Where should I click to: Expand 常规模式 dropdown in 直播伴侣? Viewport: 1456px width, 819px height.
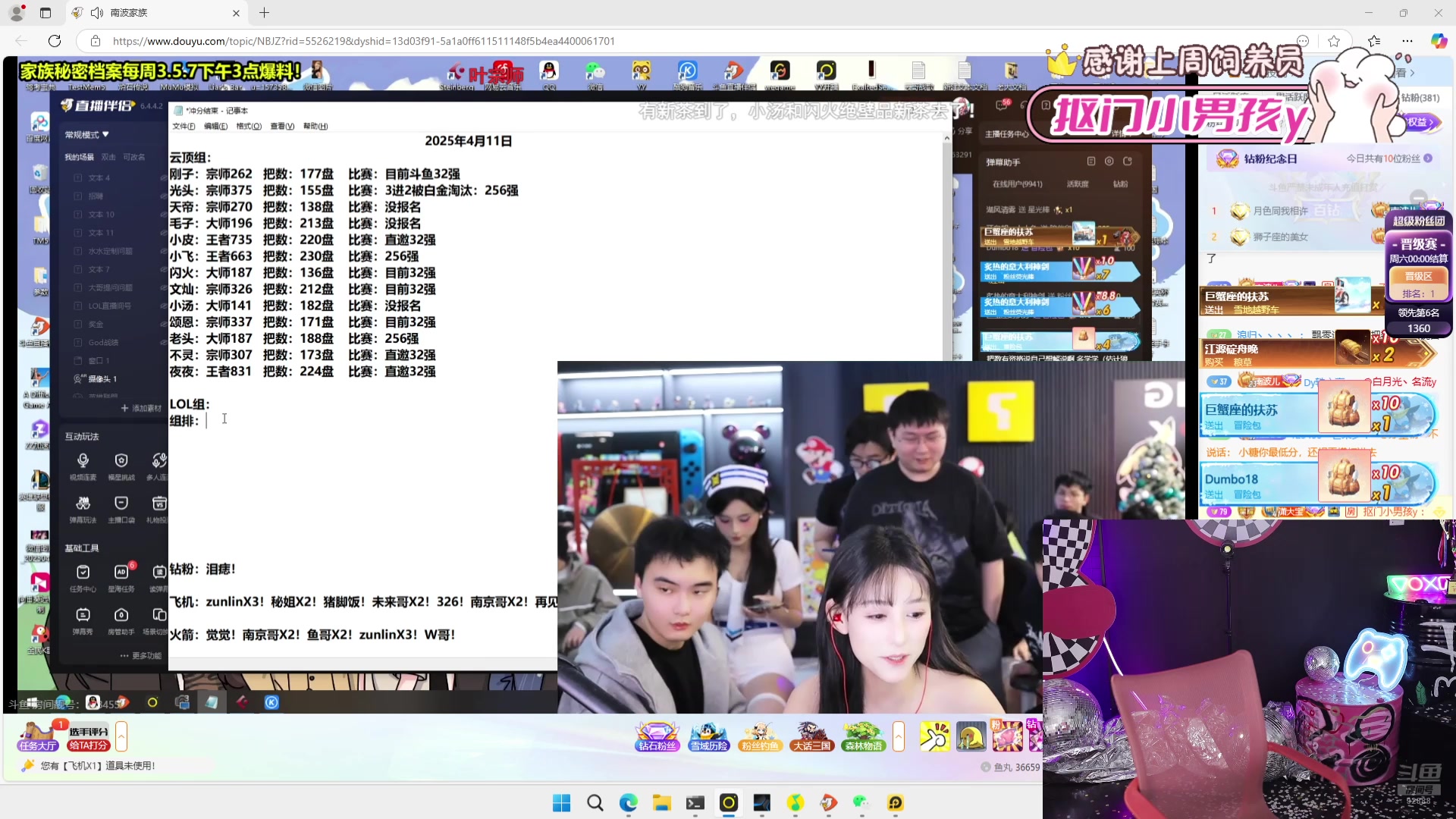(86, 135)
